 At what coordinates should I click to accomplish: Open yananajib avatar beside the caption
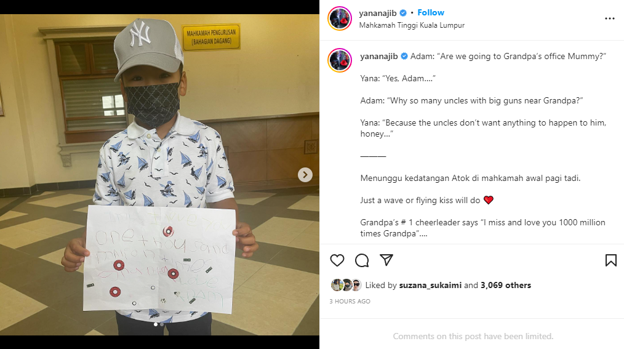340,60
